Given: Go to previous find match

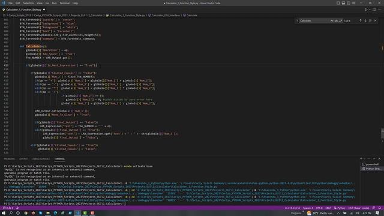Looking at the screenshot, I should point(360,21).
